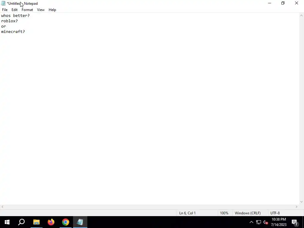304x228 pixels.
Task: Launch Firefox from the taskbar
Action: point(51,222)
